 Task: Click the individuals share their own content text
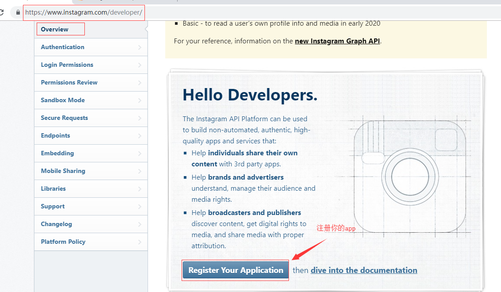(x=245, y=159)
